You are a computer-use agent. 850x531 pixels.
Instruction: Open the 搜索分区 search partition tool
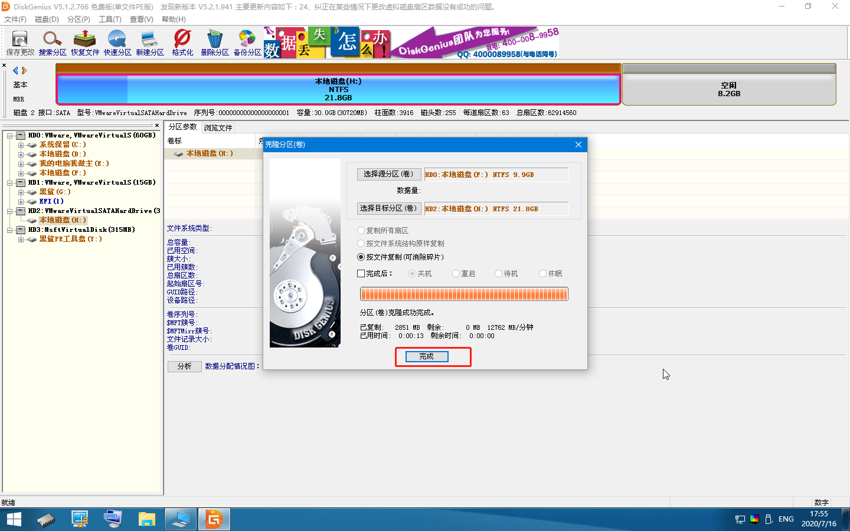(53, 43)
